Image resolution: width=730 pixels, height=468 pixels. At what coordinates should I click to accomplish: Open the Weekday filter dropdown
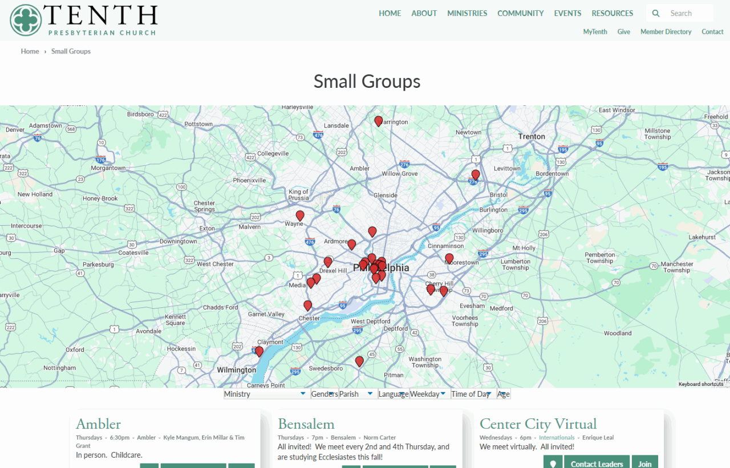point(429,394)
